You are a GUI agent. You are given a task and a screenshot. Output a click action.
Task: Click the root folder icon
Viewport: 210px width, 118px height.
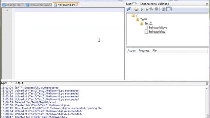pyautogui.click(x=133, y=15)
